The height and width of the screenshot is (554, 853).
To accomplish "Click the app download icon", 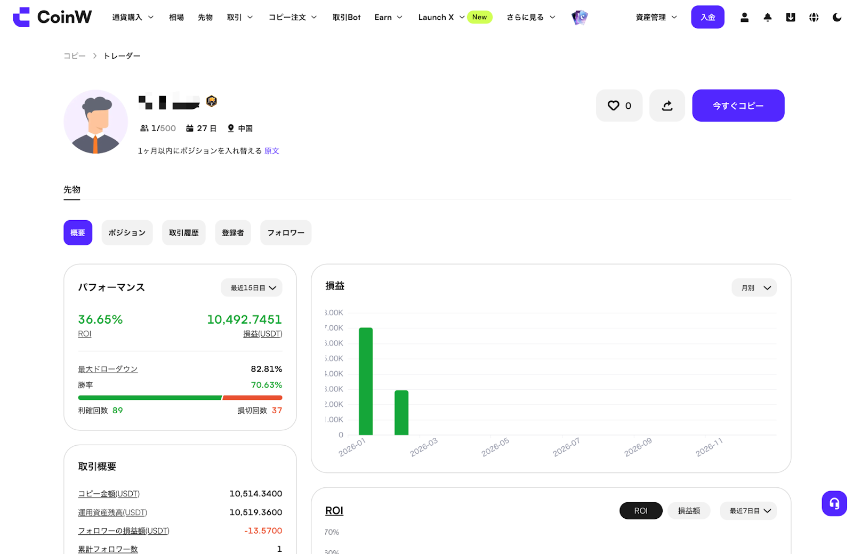I will [791, 17].
